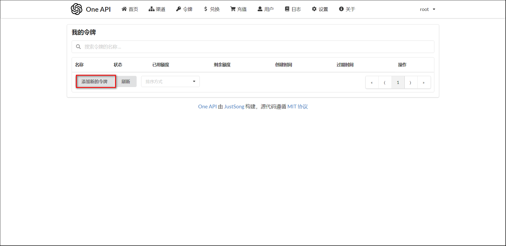Open the home page via house icon
The width and height of the screenshot is (506, 246).
pyautogui.click(x=124, y=9)
